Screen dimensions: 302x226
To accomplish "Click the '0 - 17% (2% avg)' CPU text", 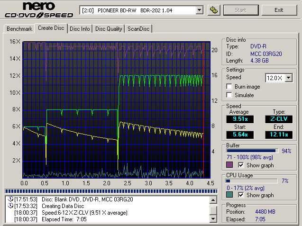I will (246, 188).
